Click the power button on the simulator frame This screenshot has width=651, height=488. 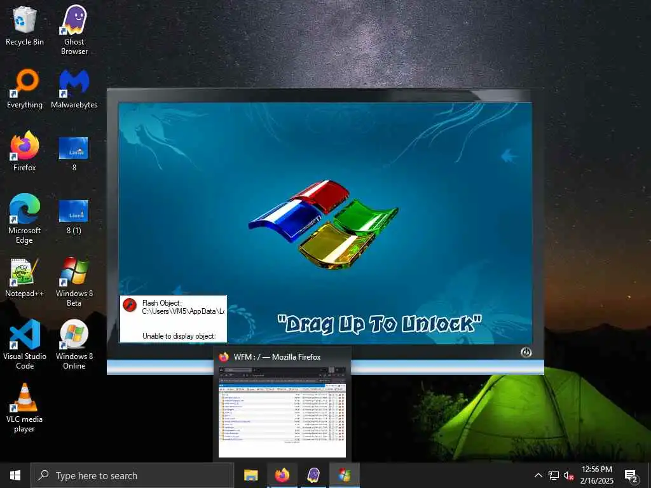[526, 352]
